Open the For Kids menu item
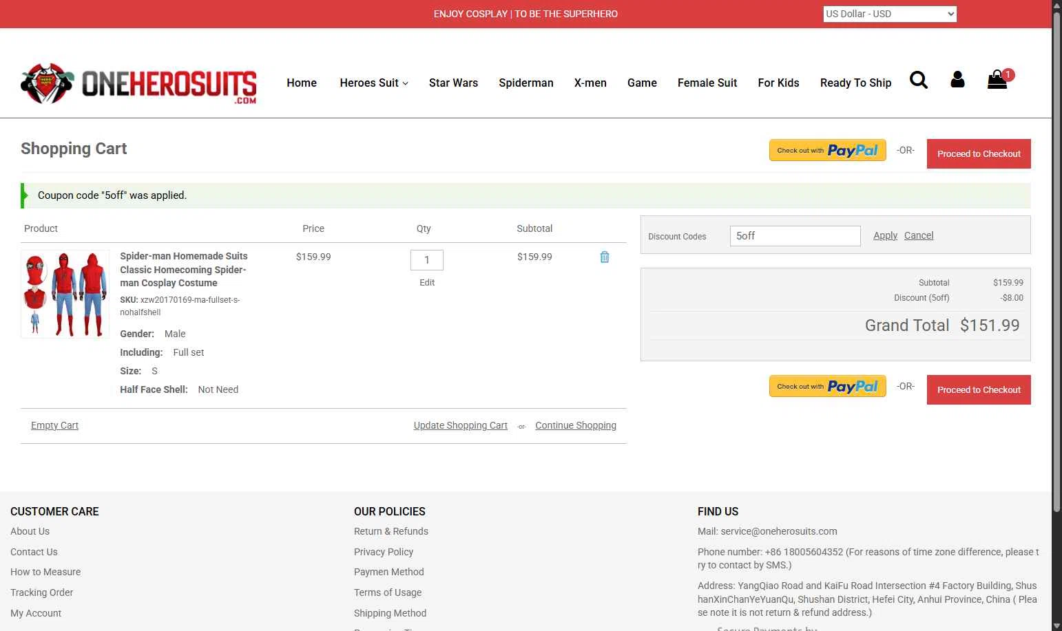 (778, 83)
